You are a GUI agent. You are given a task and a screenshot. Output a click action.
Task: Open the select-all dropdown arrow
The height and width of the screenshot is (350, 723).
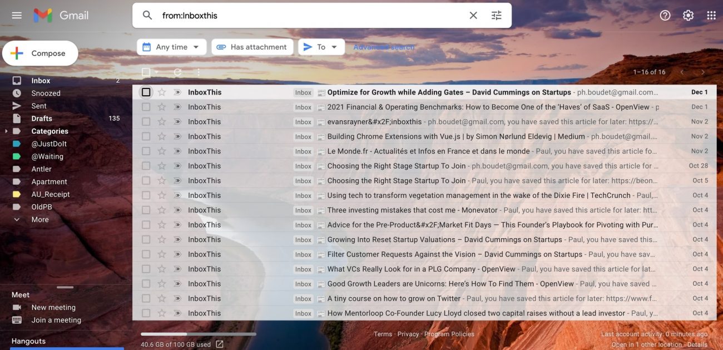(156, 72)
